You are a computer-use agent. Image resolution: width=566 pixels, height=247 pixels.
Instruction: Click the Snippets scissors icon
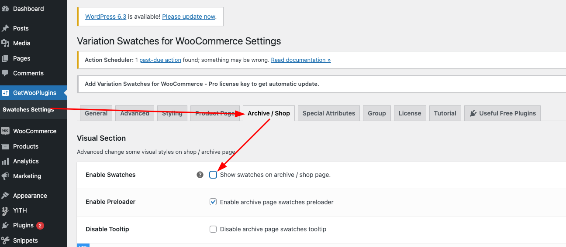5,240
